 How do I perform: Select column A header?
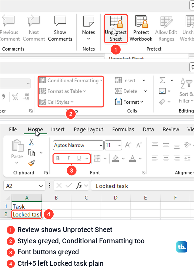click(x=27, y=198)
